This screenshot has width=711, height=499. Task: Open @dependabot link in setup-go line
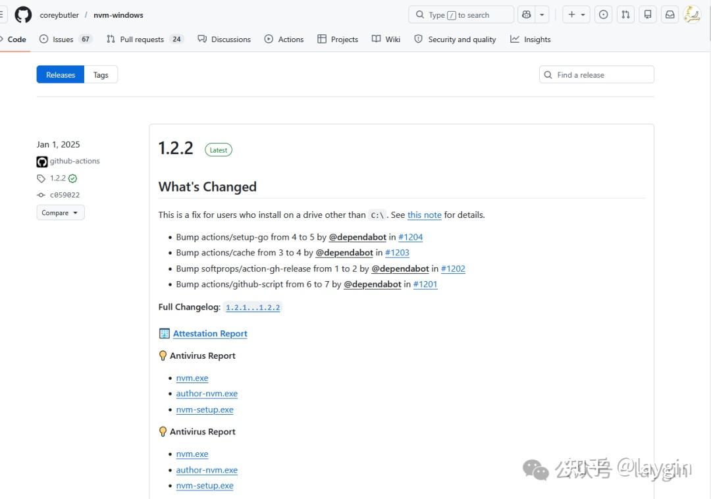pos(357,237)
